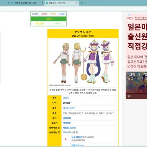Click the large red 일본미 ad headline
The width and height of the screenshot is (147, 147).
[137, 27]
